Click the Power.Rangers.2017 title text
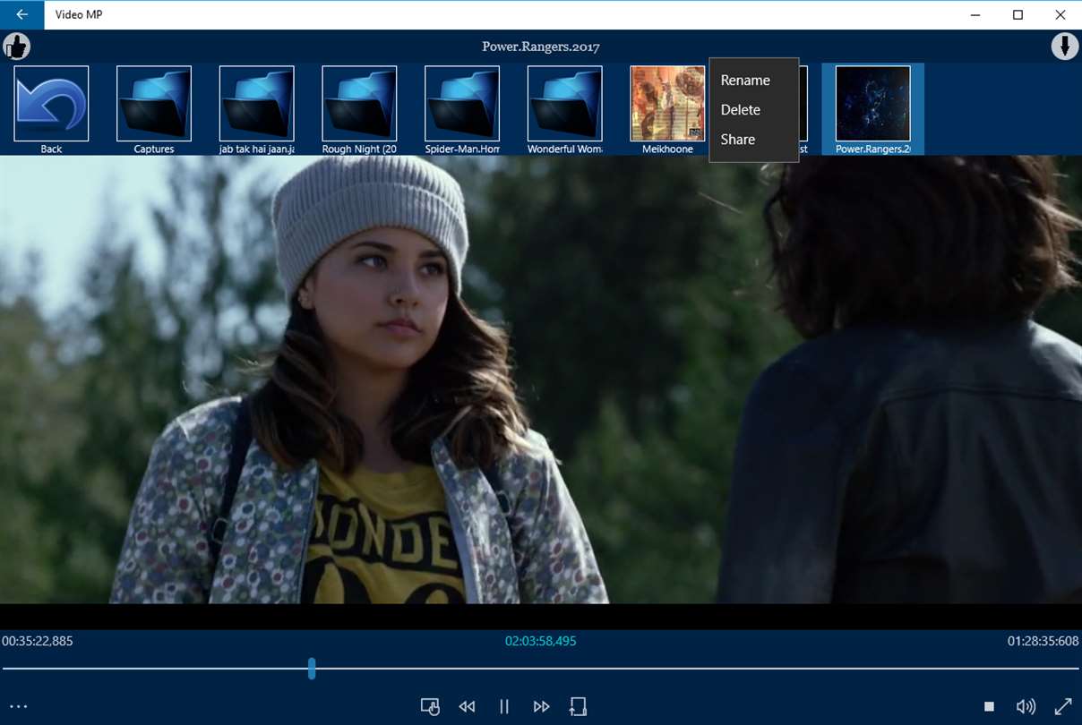The height and width of the screenshot is (725, 1082). 541,47
